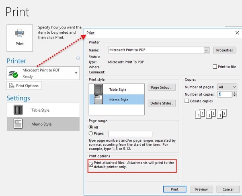Toggle the Collate copies checkbox
Screen dimensions: 242x196
[187, 101]
